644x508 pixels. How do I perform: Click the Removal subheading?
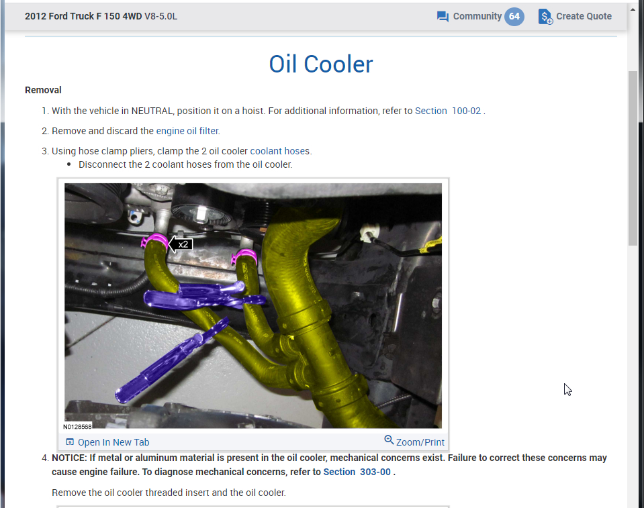pyautogui.click(x=43, y=90)
